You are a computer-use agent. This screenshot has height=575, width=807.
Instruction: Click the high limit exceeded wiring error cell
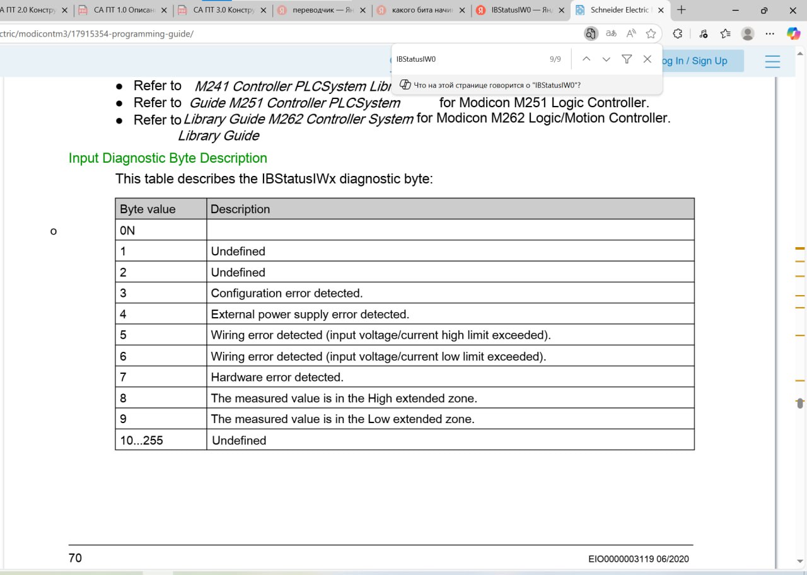(450, 335)
